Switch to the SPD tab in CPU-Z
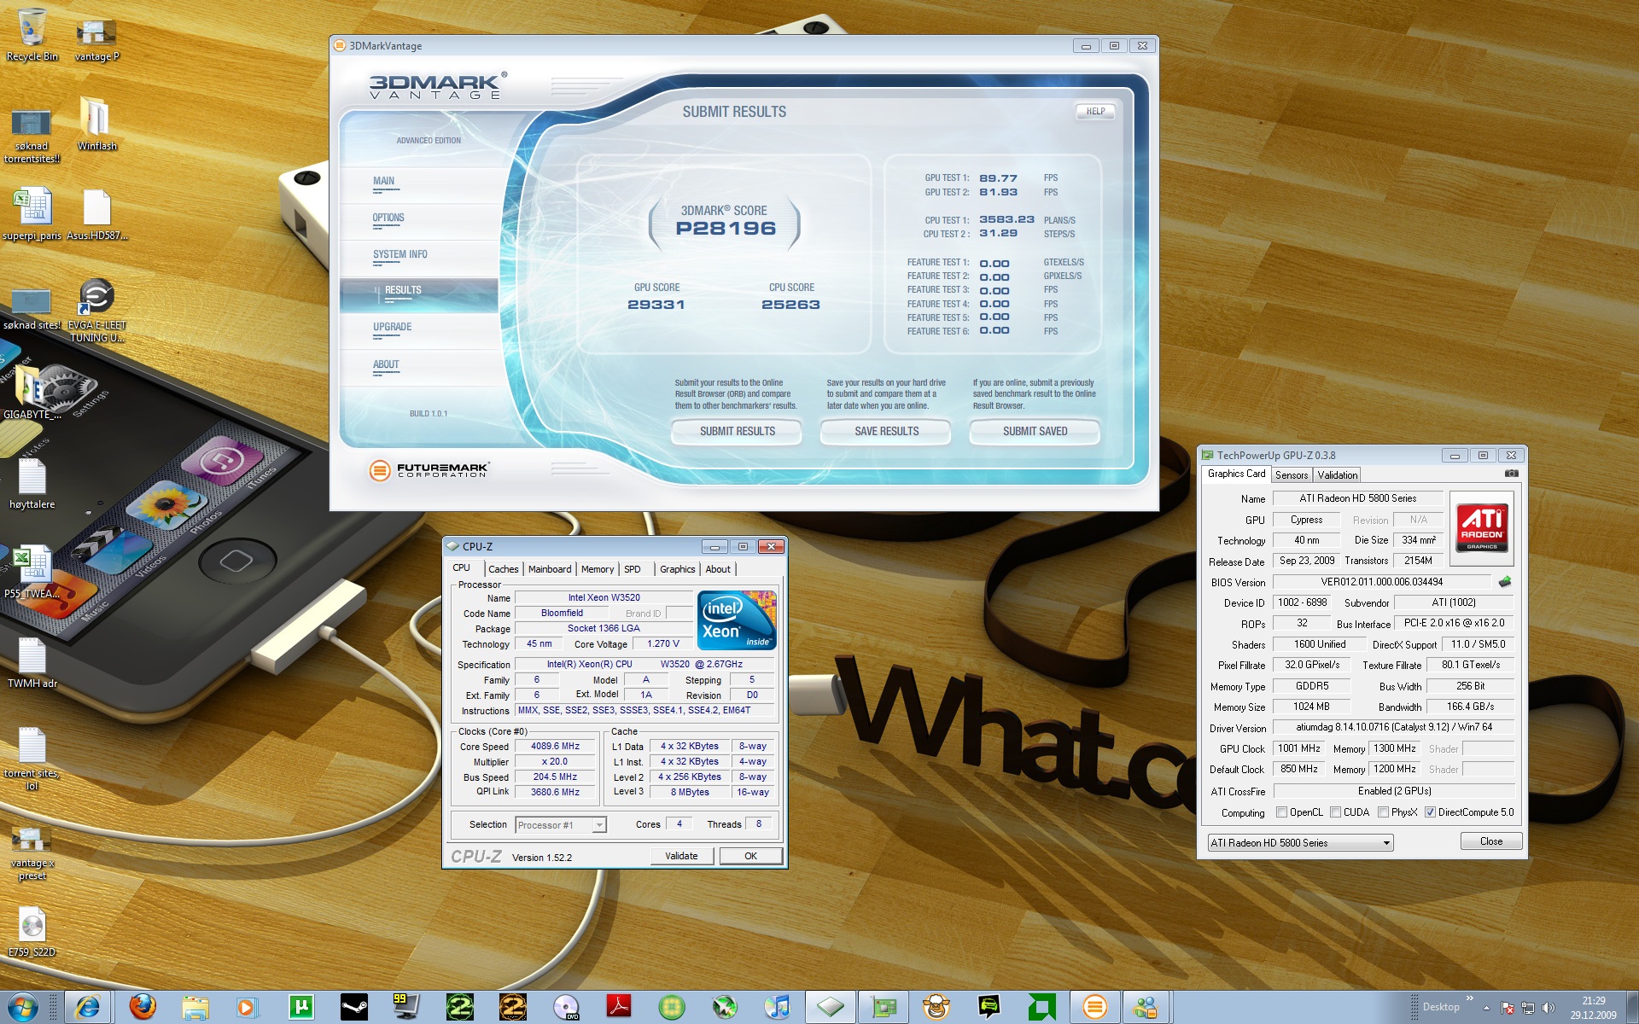Viewport: 1639px width, 1024px height. [633, 569]
